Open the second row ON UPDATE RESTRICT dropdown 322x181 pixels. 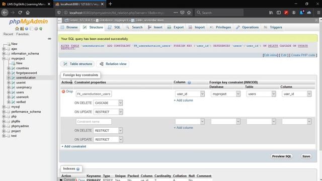(x=108, y=140)
